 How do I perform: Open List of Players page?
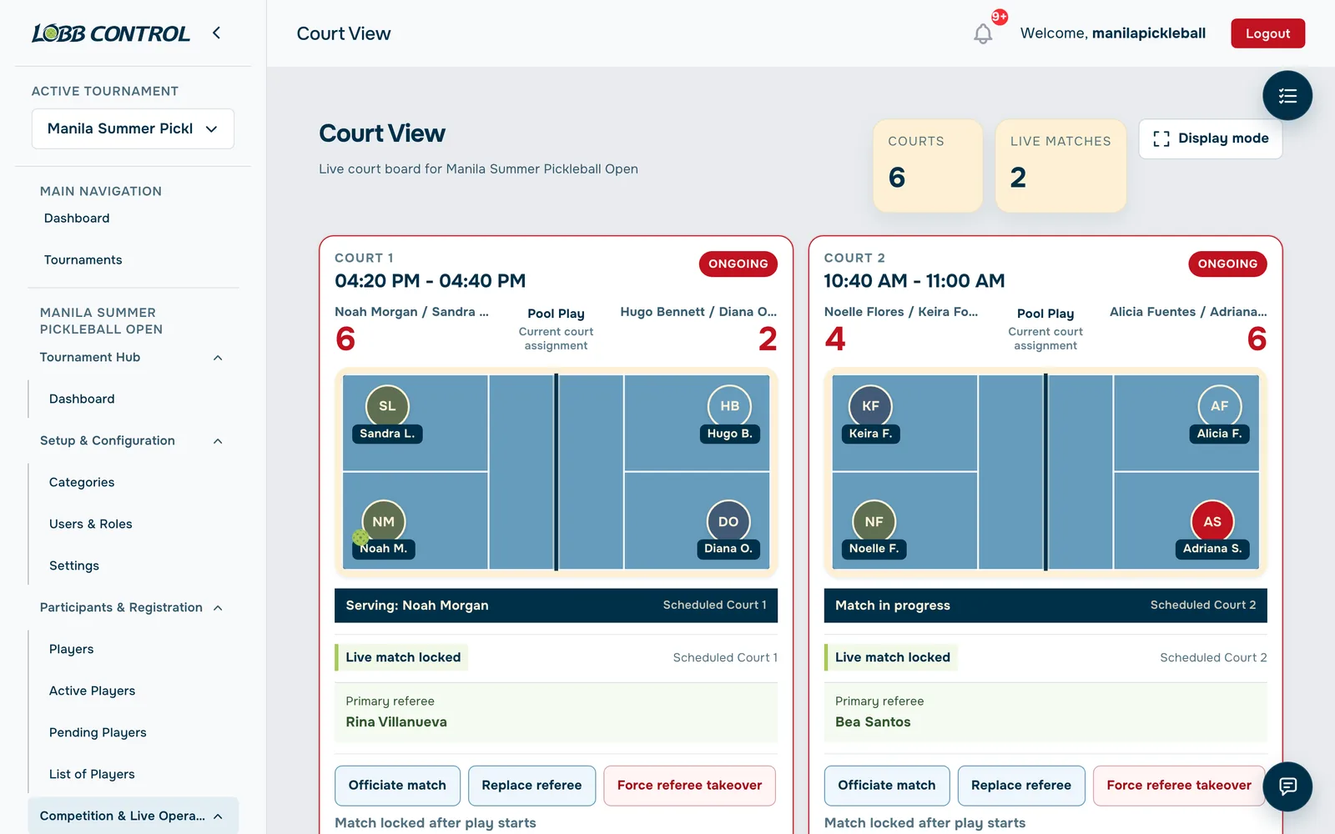tap(92, 774)
